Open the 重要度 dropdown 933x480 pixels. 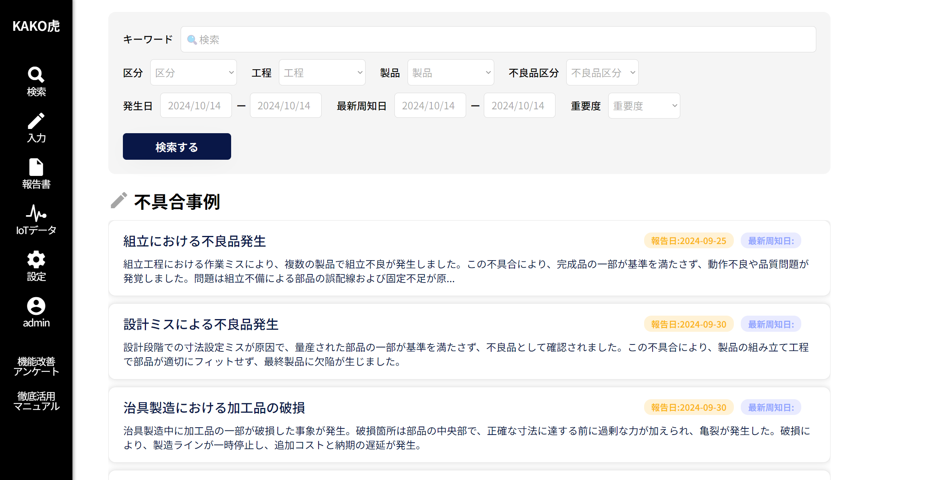(x=644, y=105)
